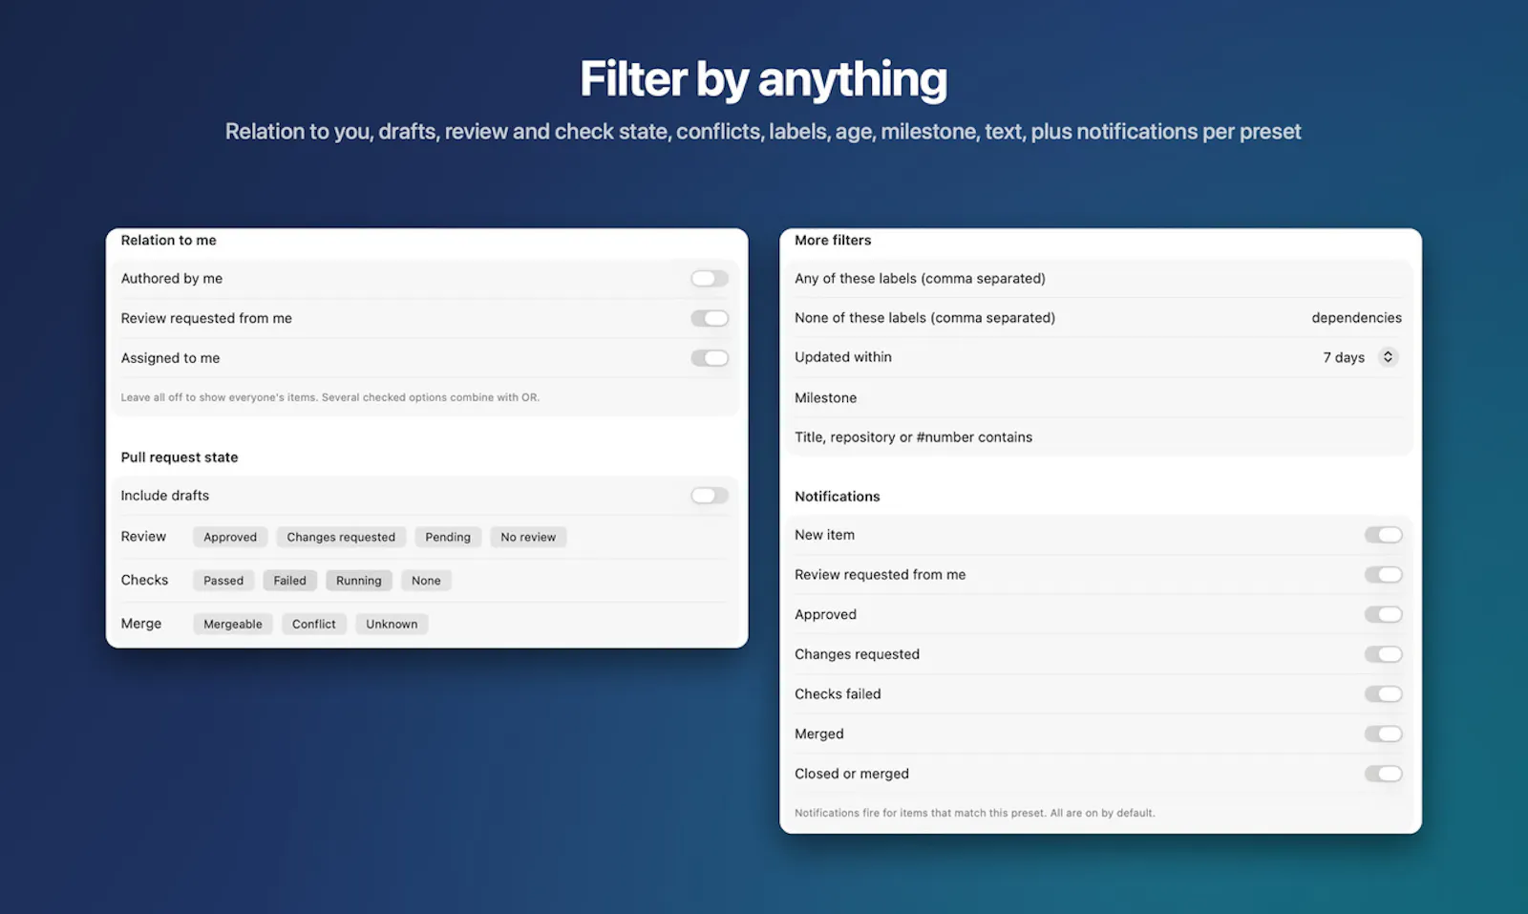The height and width of the screenshot is (914, 1528).
Task: Click the Milestone input field
Action: (1098, 397)
